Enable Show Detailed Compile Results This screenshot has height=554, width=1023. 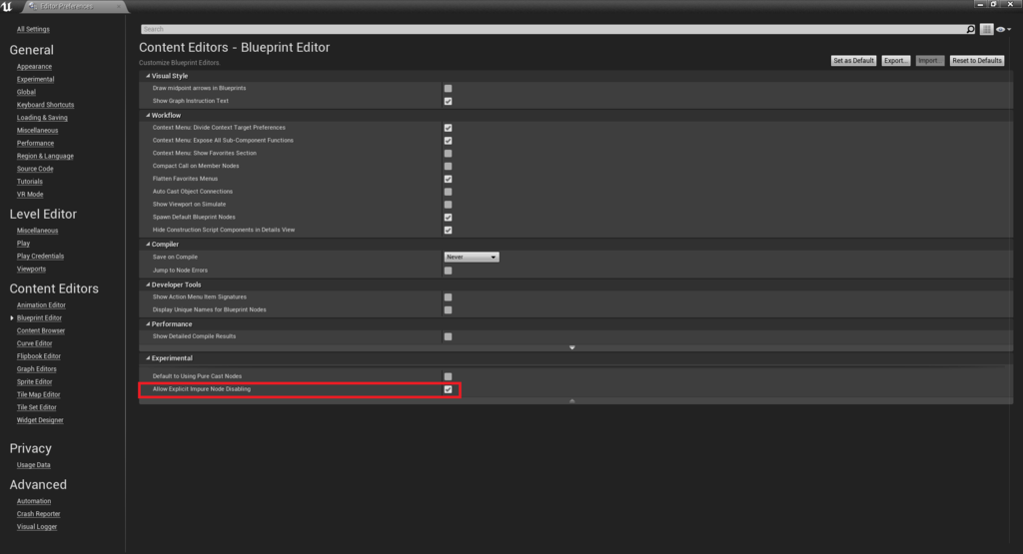tap(449, 337)
